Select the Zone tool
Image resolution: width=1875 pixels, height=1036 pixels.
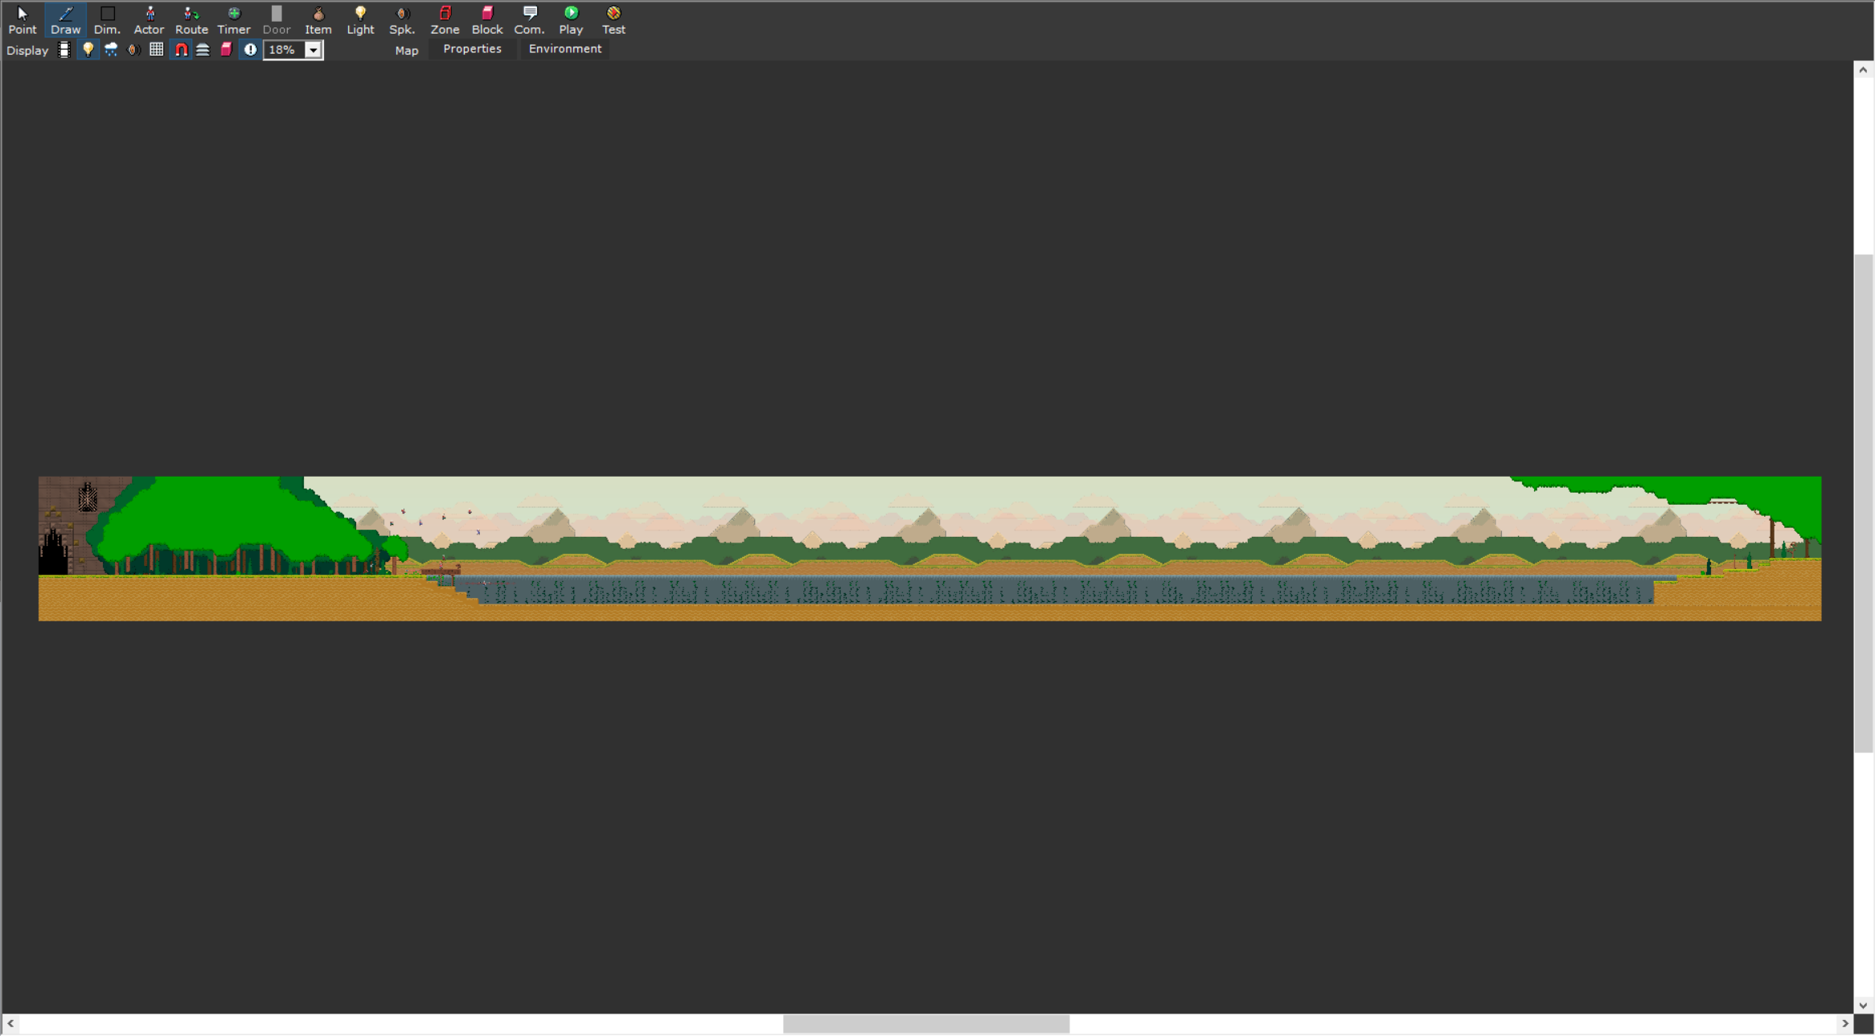coord(445,19)
